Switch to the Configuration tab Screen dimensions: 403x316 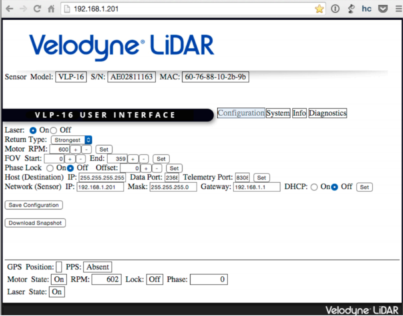click(x=241, y=113)
